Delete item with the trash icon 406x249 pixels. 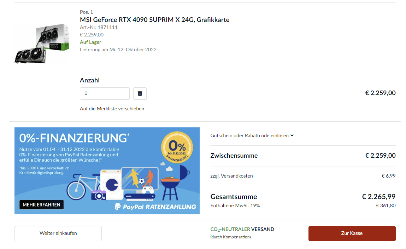(x=140, y=93)
